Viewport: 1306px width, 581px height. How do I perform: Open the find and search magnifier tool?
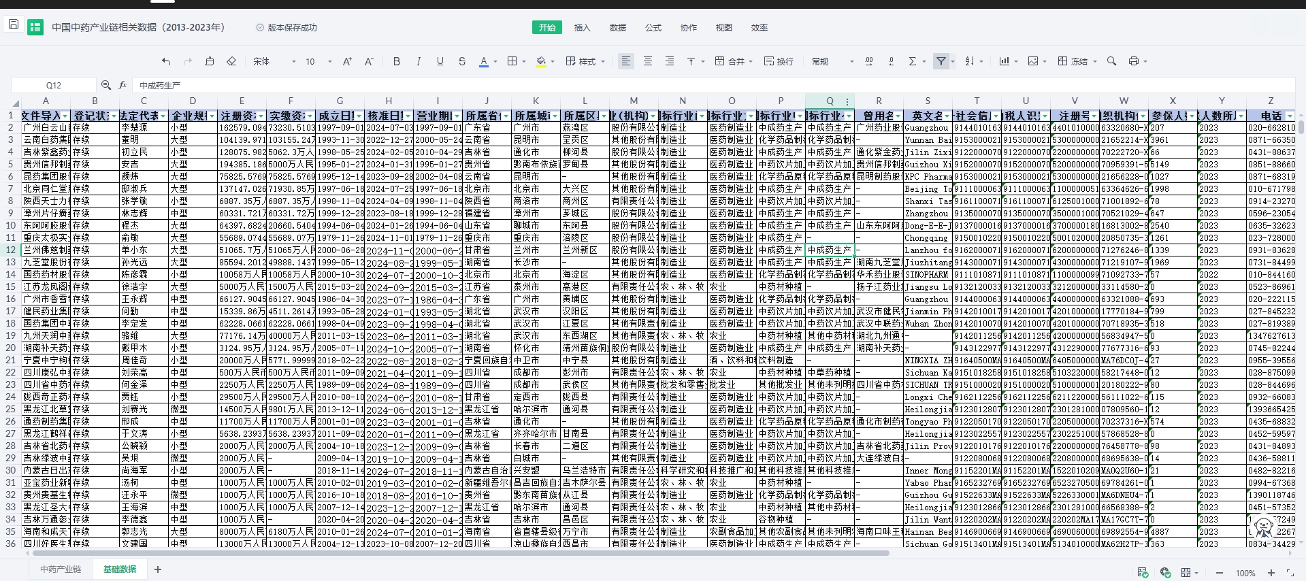click(x=1111, y=61)
